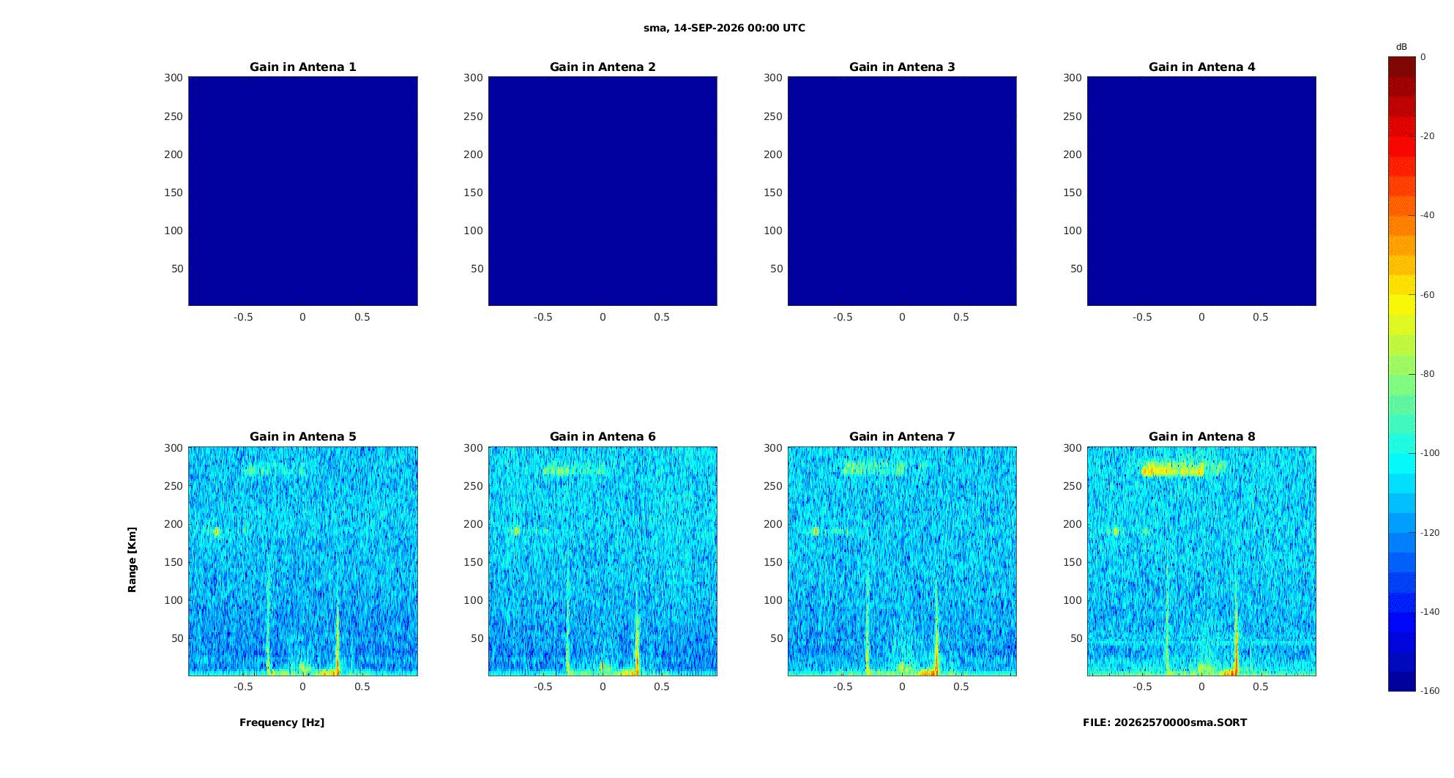
Task: Click the dB colorbar scale
Action: [1402, 374]
